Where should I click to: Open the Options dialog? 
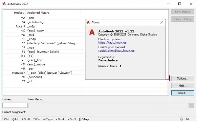pyautogui.click(x=183, y=78)
